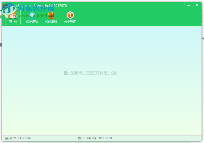The height and width of the screenshot is (143, 204).
Task: Click the list icon beside 版本
Action: click(x=7, y=138)
